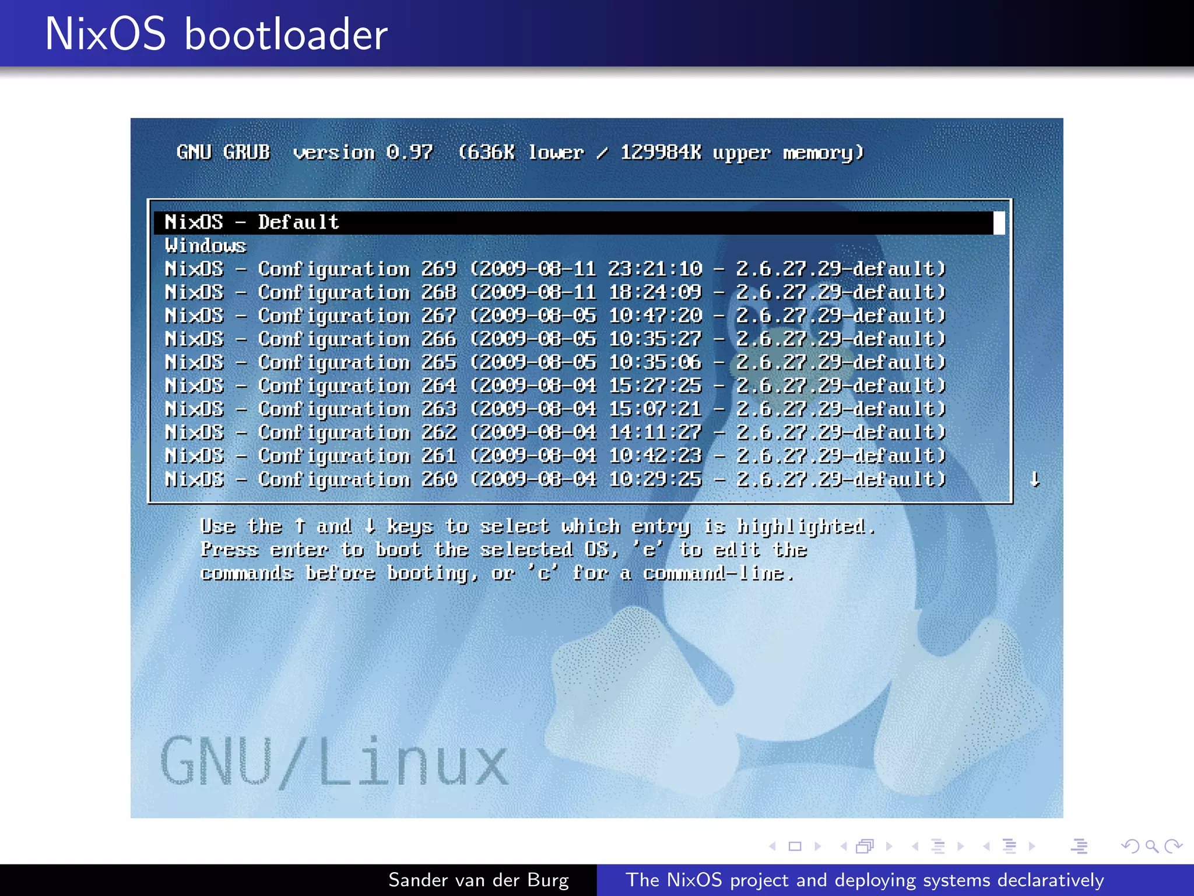Click the 'GNU GRUB version 0.97' header text
The height and width of the screenshot is (896, 1194).
pos(305,152)
